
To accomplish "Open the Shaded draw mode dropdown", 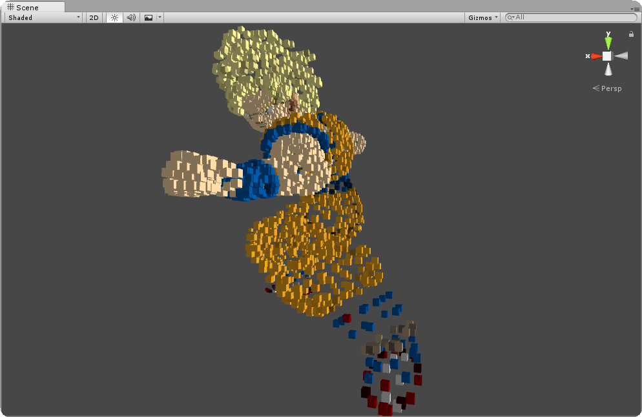I will click(x=43, y=17).
